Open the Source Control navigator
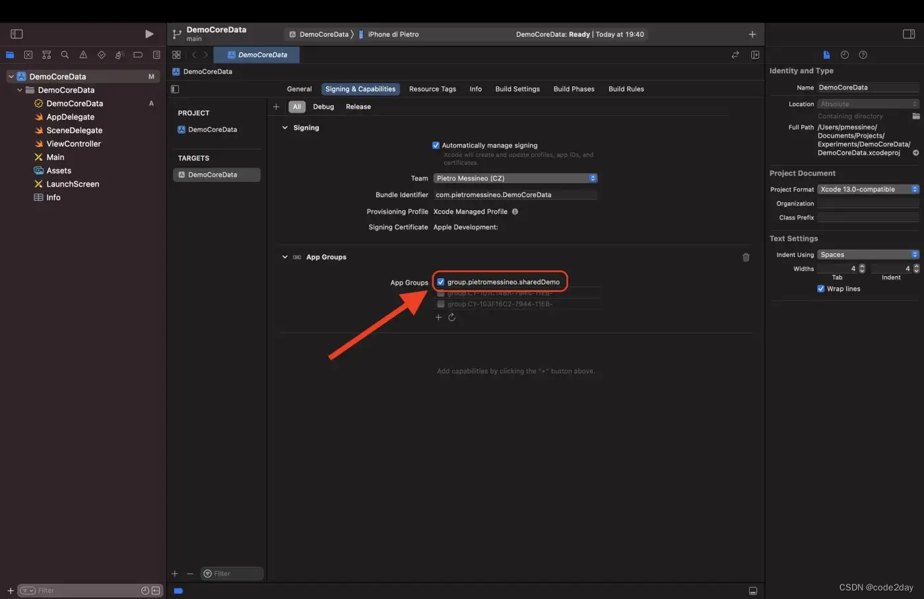 point(28,55)
